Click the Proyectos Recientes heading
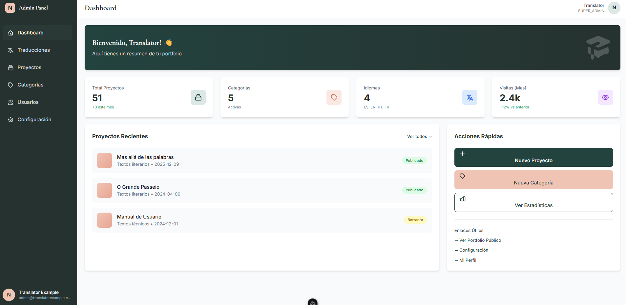 point(120,136)
